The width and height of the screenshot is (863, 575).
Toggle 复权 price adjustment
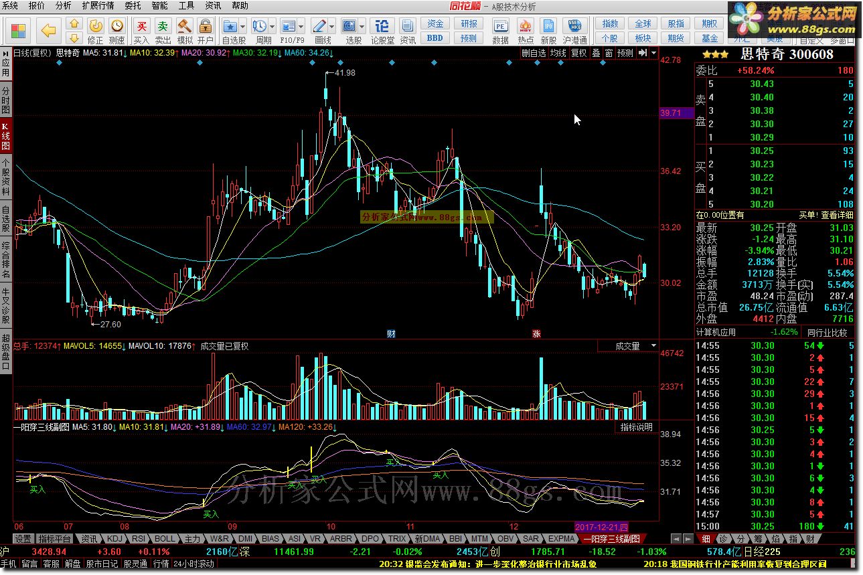point(578,53)
